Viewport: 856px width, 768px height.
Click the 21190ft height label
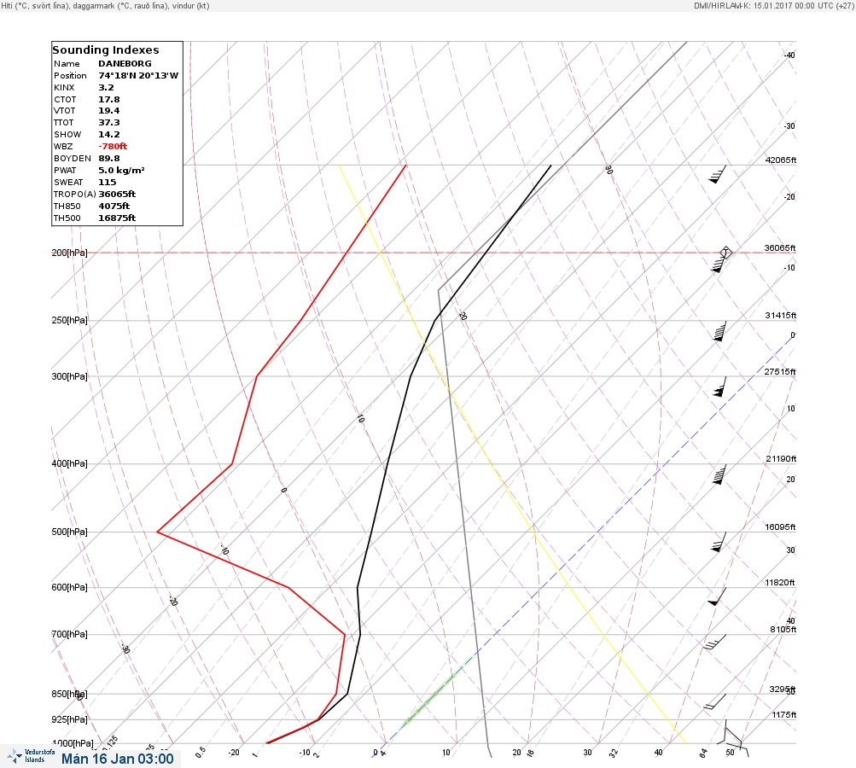(781, 458)
